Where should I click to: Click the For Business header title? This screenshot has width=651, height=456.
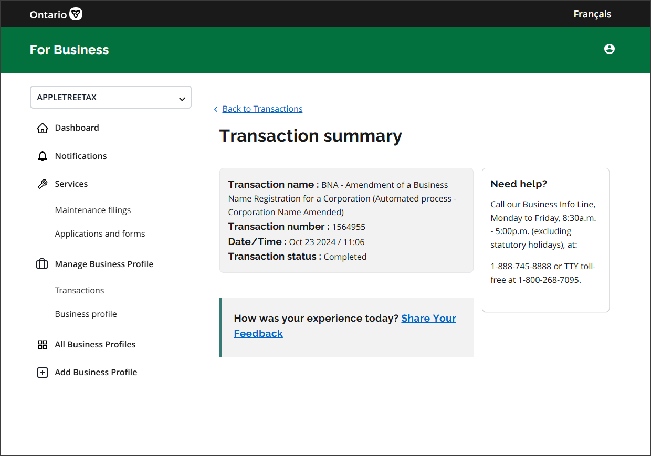69,50
